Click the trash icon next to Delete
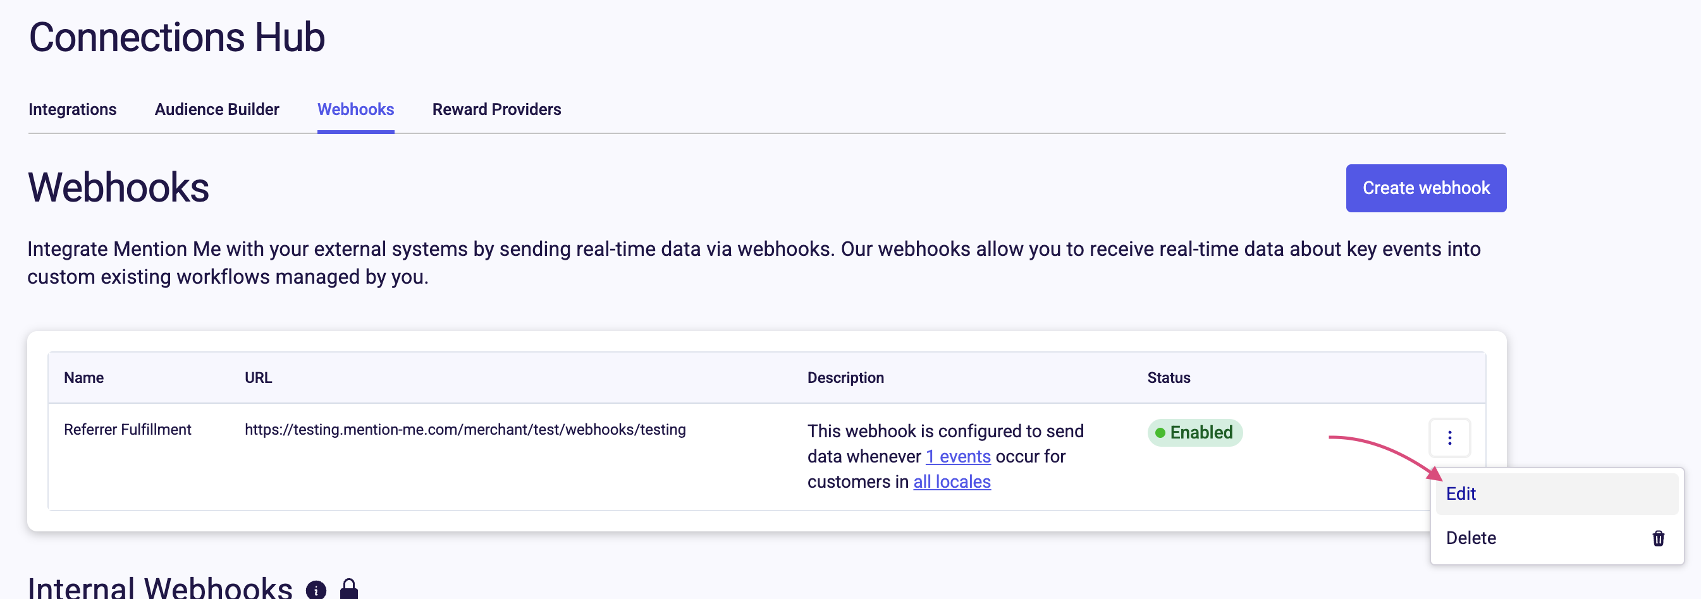 tap(1657, 538)
